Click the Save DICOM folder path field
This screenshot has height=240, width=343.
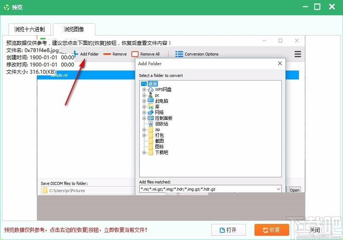coord(88,190)
